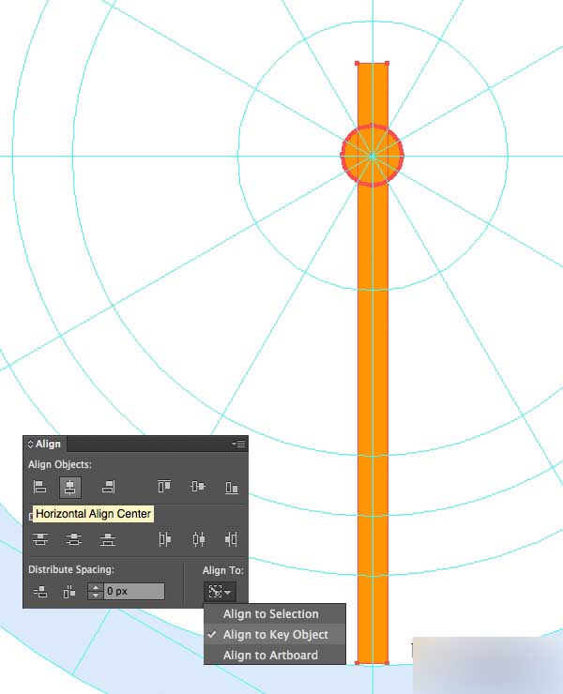The width and height of the screenshot is (563, 694).
Task: Click the Horizontal Distribute Center icon
Action: click(x=198, y=539)
